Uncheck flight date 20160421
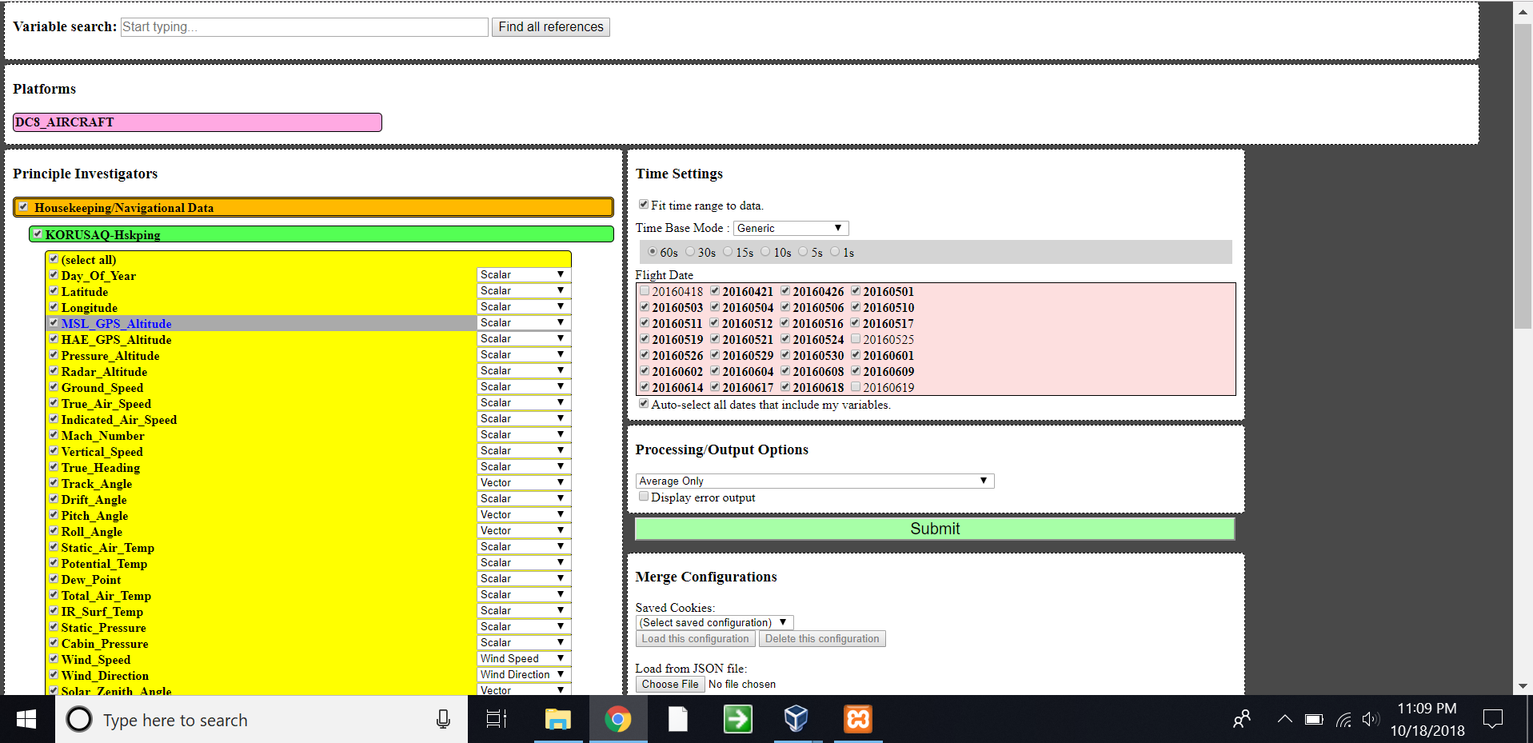Viewport: 1533px width, 743px height. [715, 290]
